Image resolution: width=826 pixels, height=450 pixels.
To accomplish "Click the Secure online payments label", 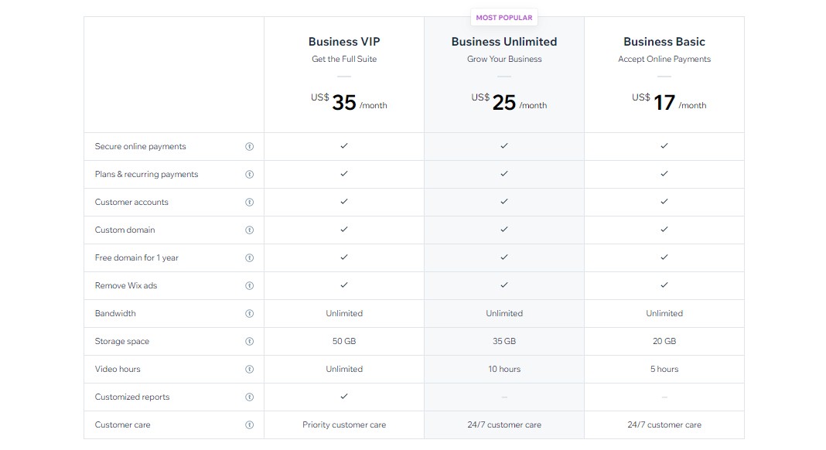I will click(141, 146).
